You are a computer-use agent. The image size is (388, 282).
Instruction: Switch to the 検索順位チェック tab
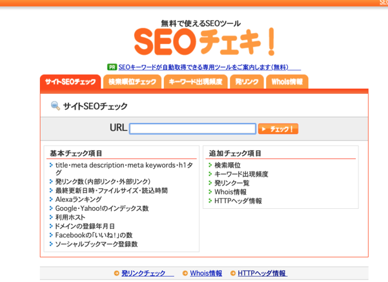pos(132,81)
